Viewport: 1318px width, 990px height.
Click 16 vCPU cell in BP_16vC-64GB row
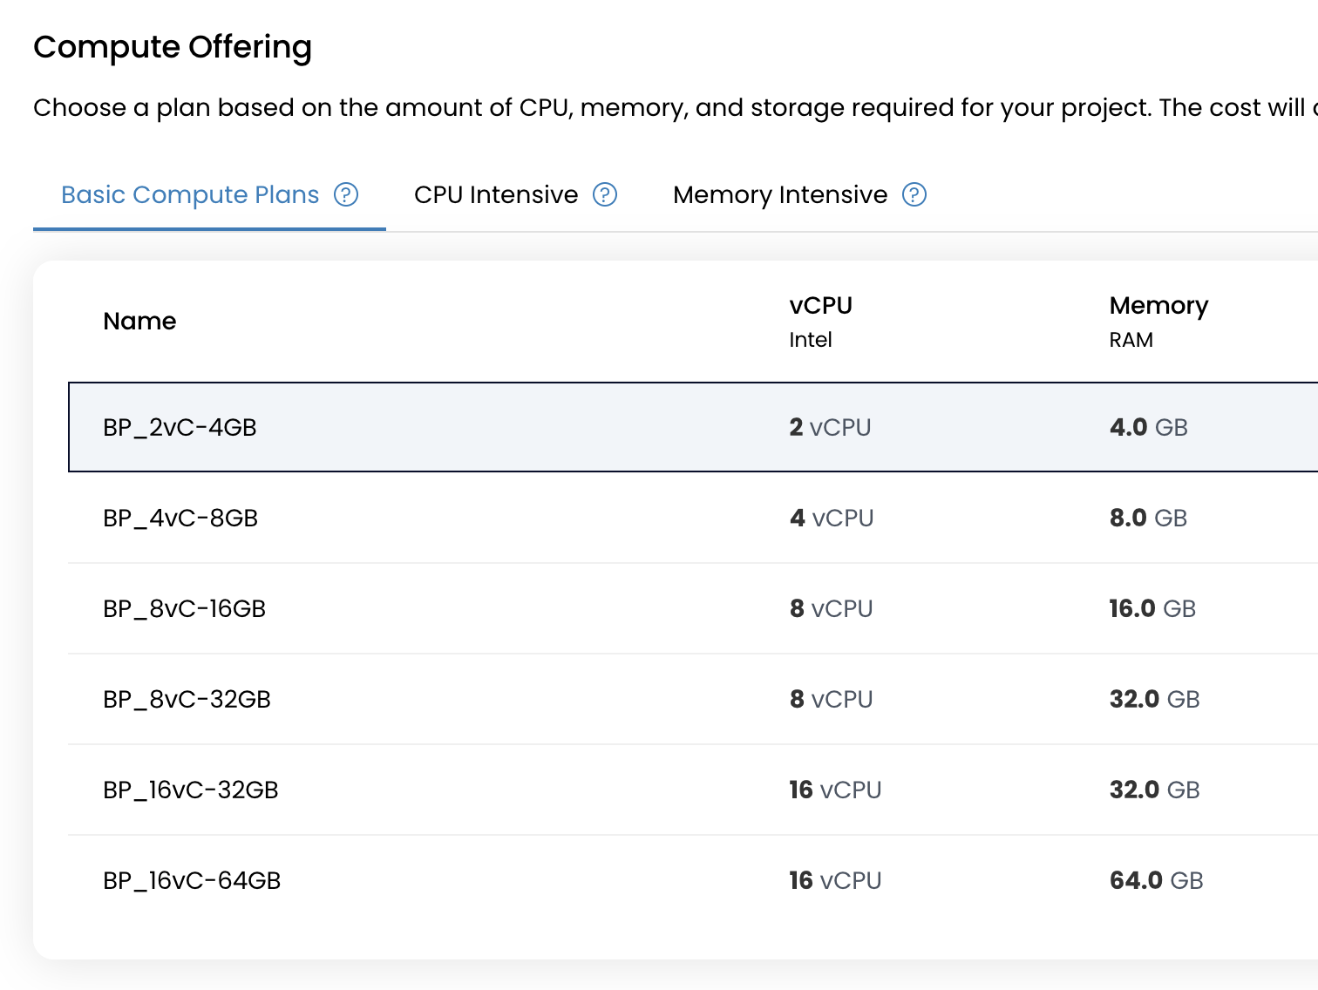[835, 880]
